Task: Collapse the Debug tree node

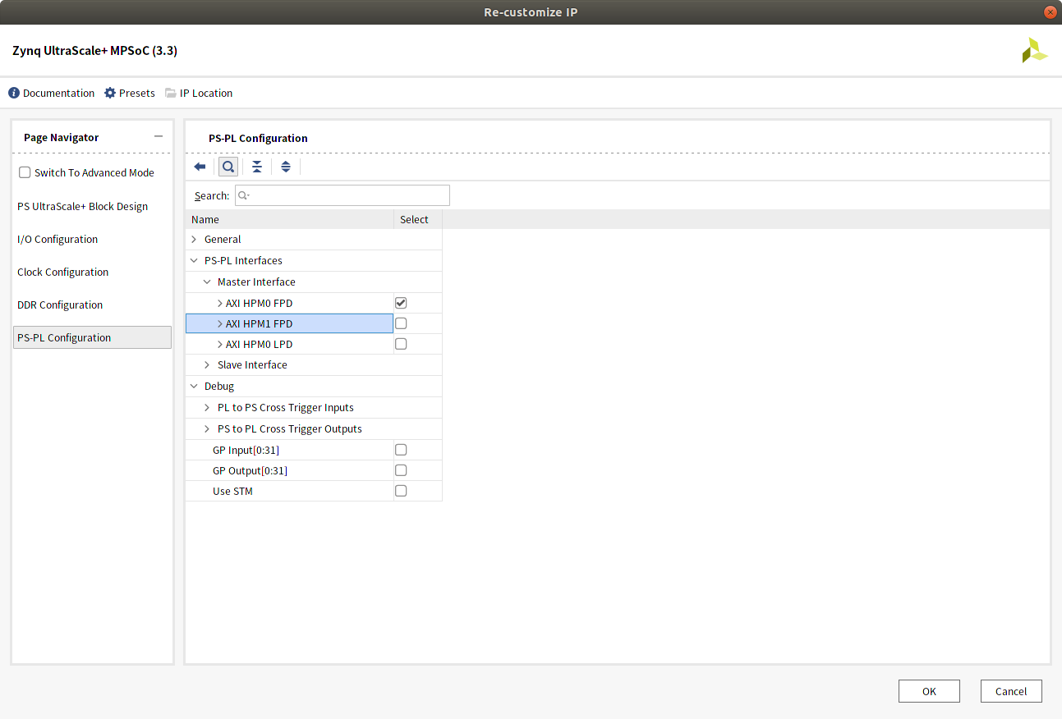Action: coord(194,386)
